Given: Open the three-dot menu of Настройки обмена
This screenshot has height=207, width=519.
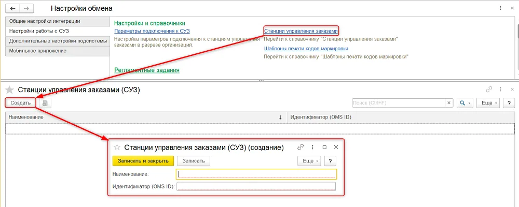Looking at the screenshot, I should tap(500, 8).
